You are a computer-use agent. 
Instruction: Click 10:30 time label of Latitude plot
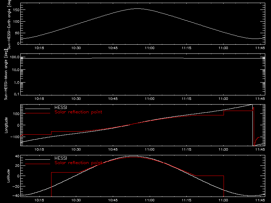76,200
